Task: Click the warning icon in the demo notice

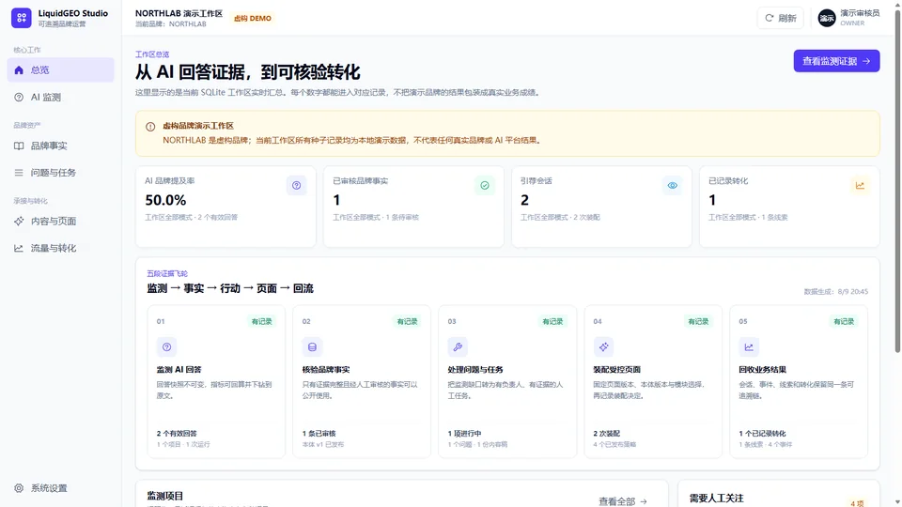Action: 150,127
